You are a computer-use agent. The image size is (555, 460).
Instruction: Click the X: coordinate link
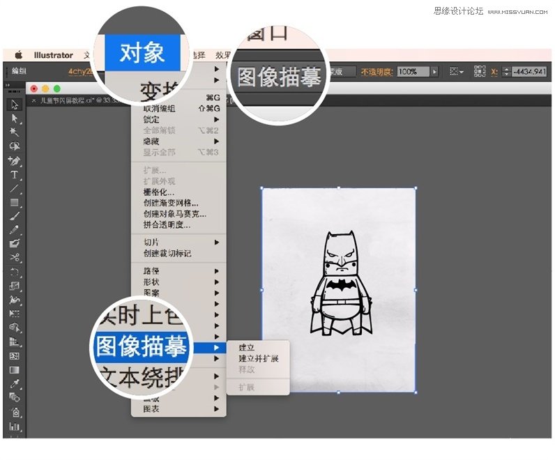(494, 72)
